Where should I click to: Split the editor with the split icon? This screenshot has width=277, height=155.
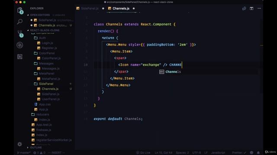click(x=251, y=9)
